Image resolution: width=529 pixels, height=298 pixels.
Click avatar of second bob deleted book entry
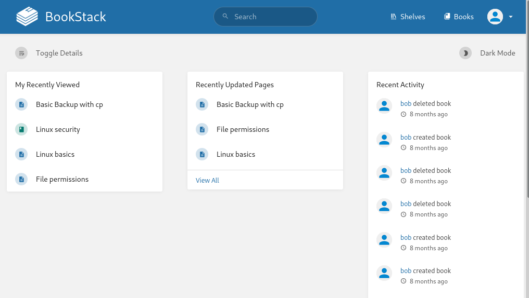tap(384, 173)
